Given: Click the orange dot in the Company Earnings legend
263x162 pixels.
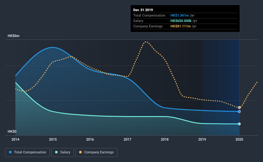Looking at the screenshot, I should click(80, 152).
